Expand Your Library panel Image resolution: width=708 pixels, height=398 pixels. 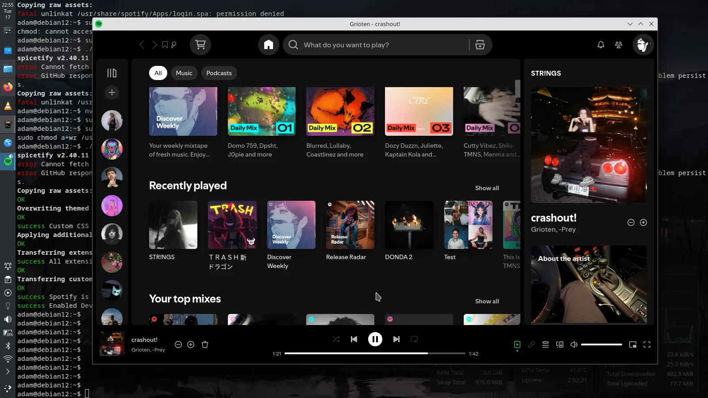pos(112,73)
